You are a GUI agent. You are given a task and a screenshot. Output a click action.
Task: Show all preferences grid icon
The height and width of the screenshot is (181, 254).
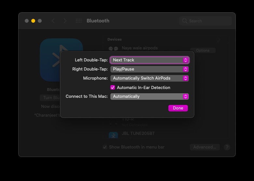click(78, 21)
